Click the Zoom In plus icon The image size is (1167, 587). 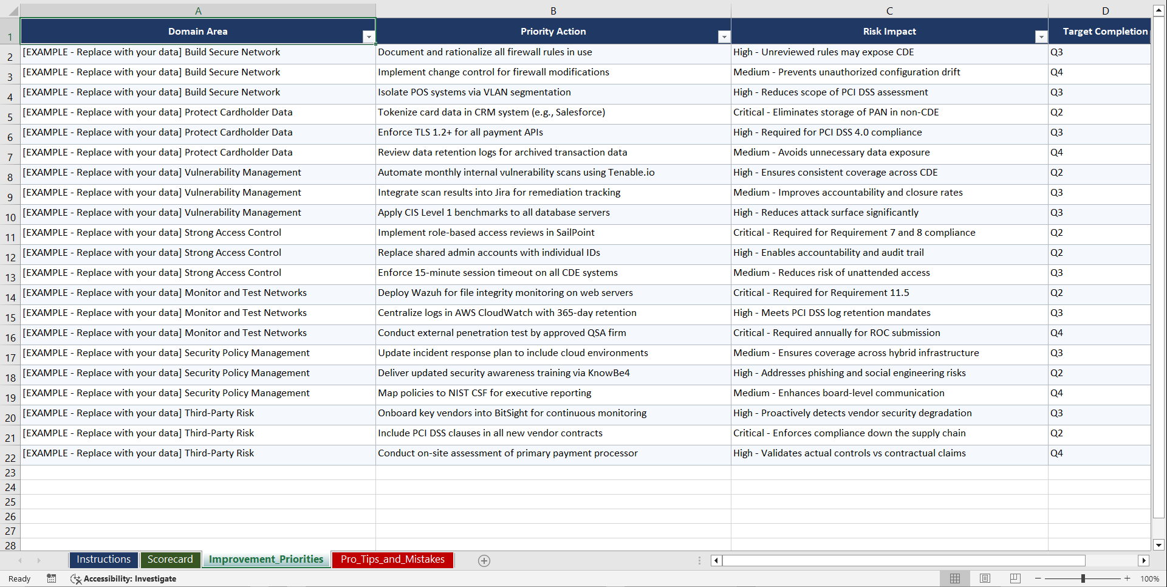(x=1127, y=578)
